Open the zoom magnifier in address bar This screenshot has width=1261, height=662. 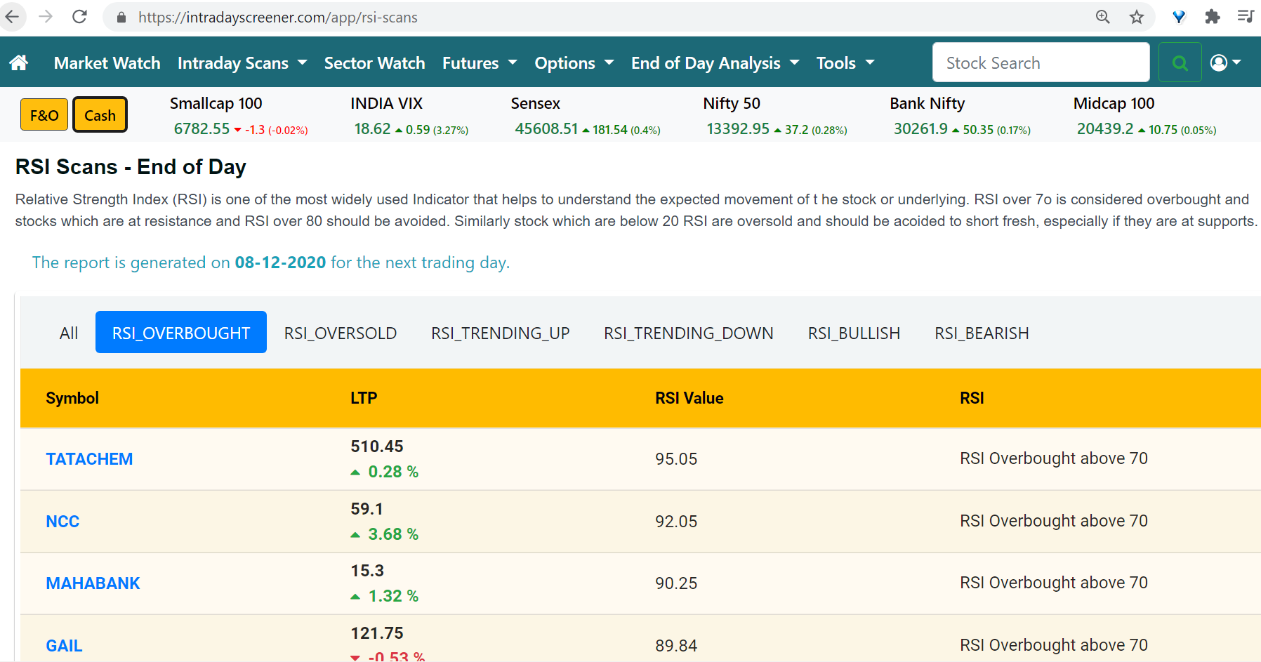[x=1102, y=17]
